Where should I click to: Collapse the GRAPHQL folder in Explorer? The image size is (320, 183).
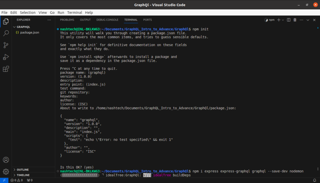[23, 27]
